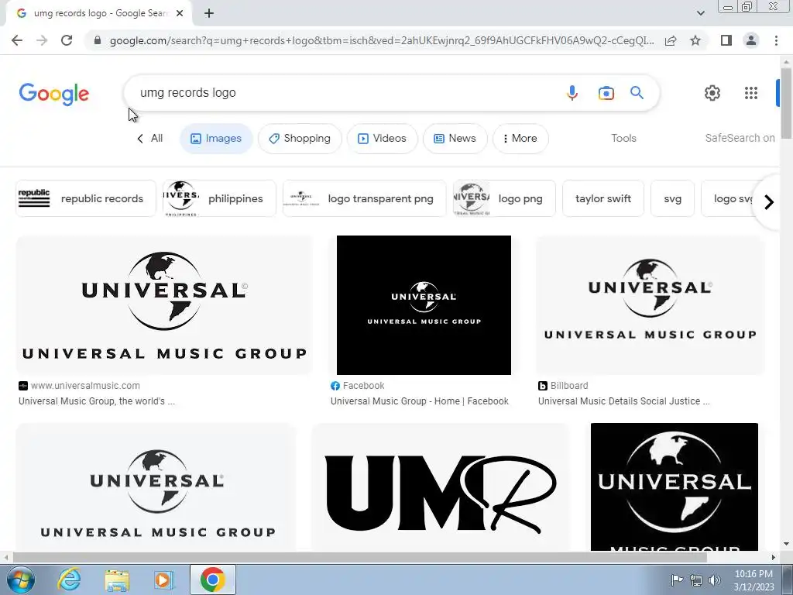Click the horizontal scrollbar thumb
The image size is (793, 595).
point(359,557)
